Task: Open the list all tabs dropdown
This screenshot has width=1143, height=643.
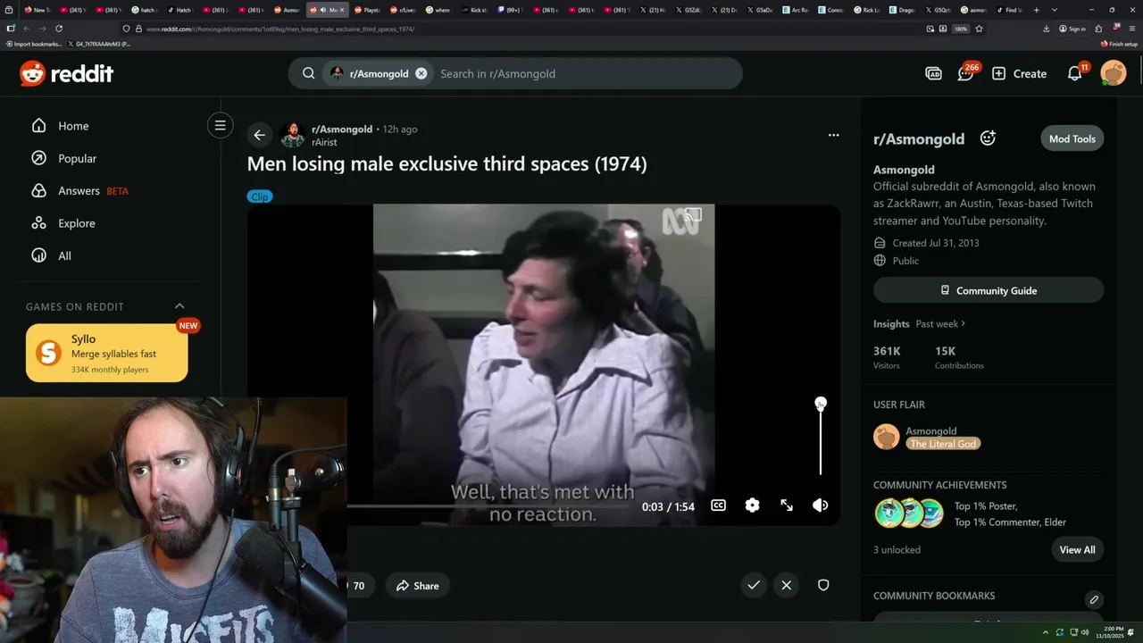Action: (1055, 10)
